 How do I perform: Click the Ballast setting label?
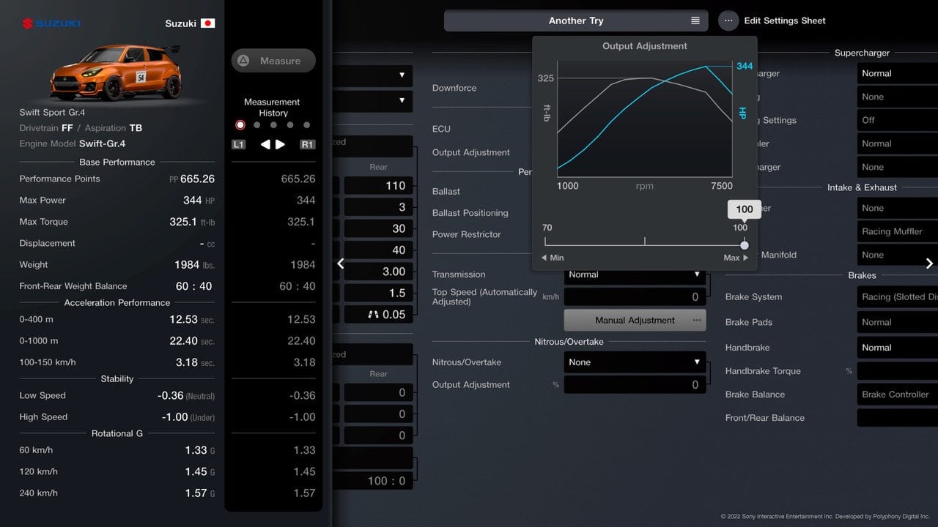coord(446,191)
